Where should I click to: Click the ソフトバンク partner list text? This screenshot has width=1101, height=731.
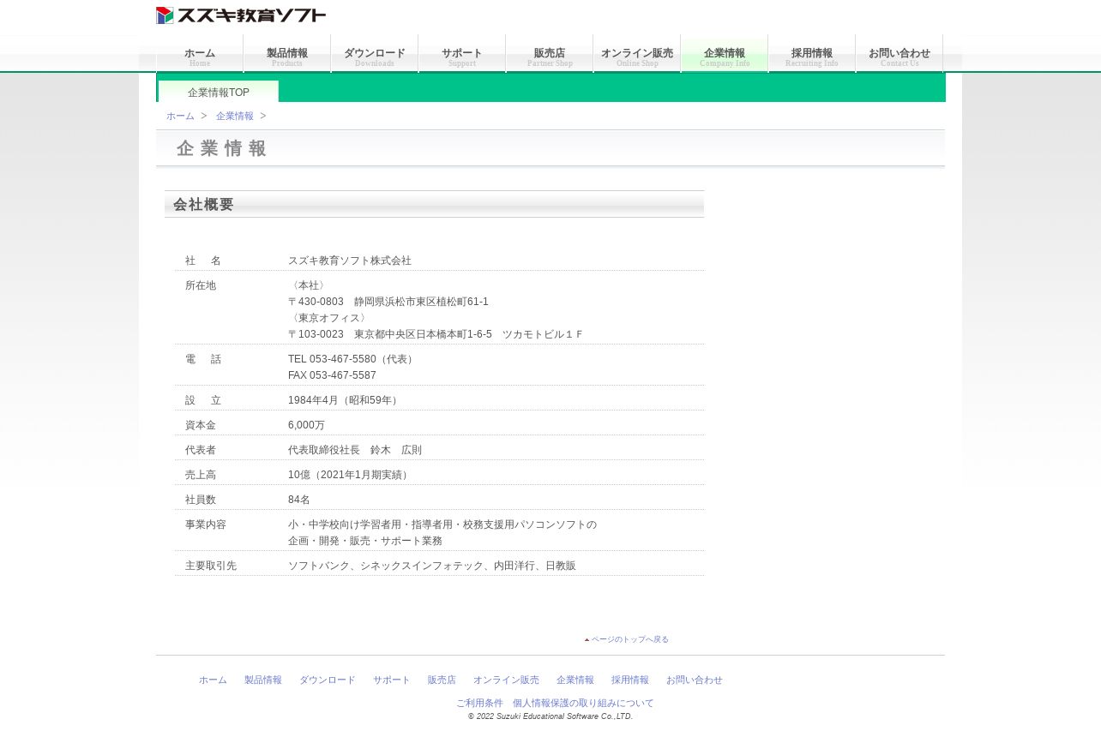432,566
